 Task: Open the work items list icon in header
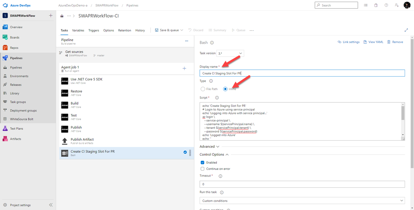click(366, 5)
